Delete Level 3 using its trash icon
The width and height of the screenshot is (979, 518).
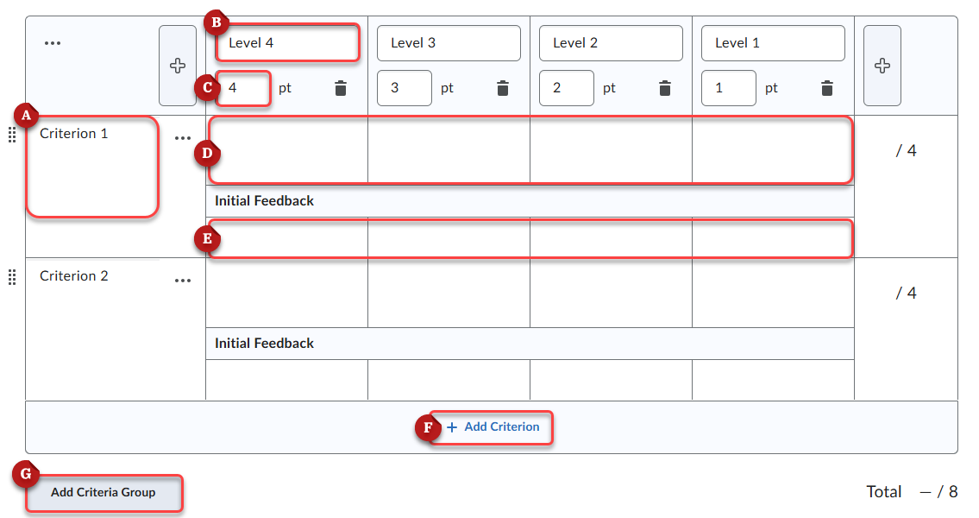click(x=503, y=87)
